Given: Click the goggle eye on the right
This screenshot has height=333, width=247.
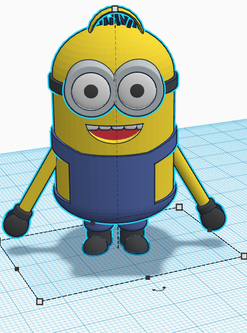Looking at the screenshot, I should (137, 91).
